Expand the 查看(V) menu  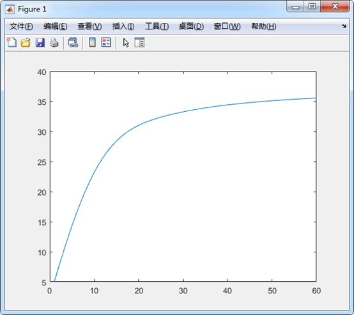click(89, 26)
